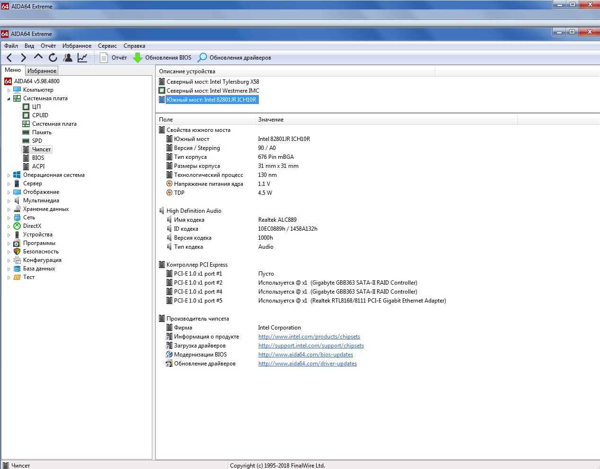
Task: Click the Refresh icon in toolbar
Action: click(x=53, y=58)
